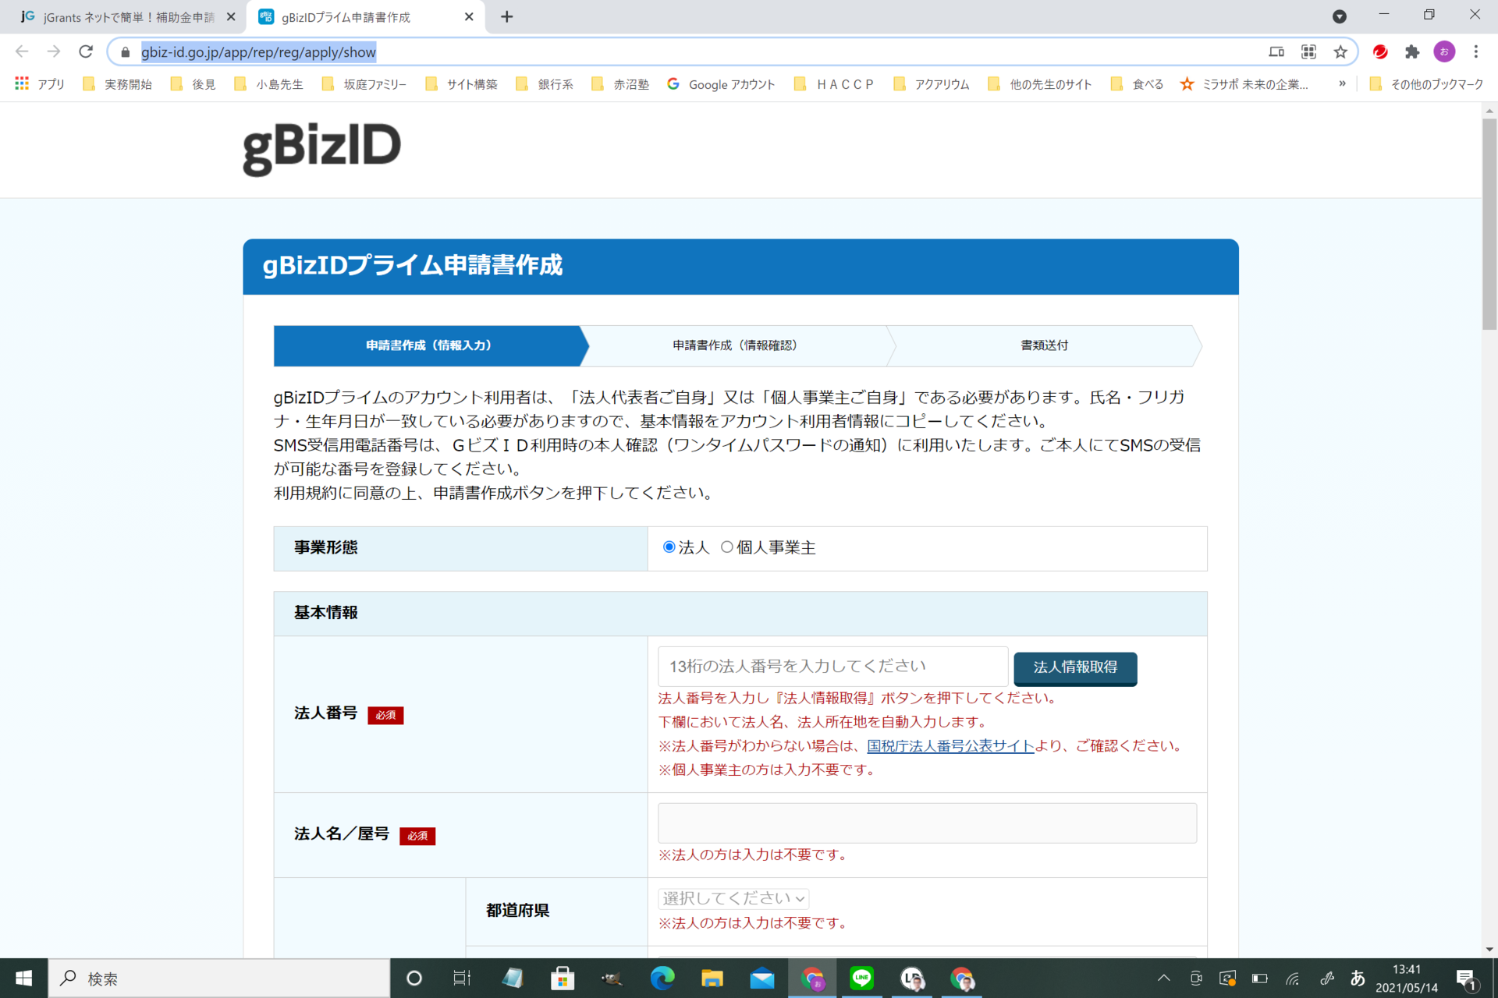The image size is (1498, 998).
Task: Click the 書類送付 step
Action: click(1044, 345)
